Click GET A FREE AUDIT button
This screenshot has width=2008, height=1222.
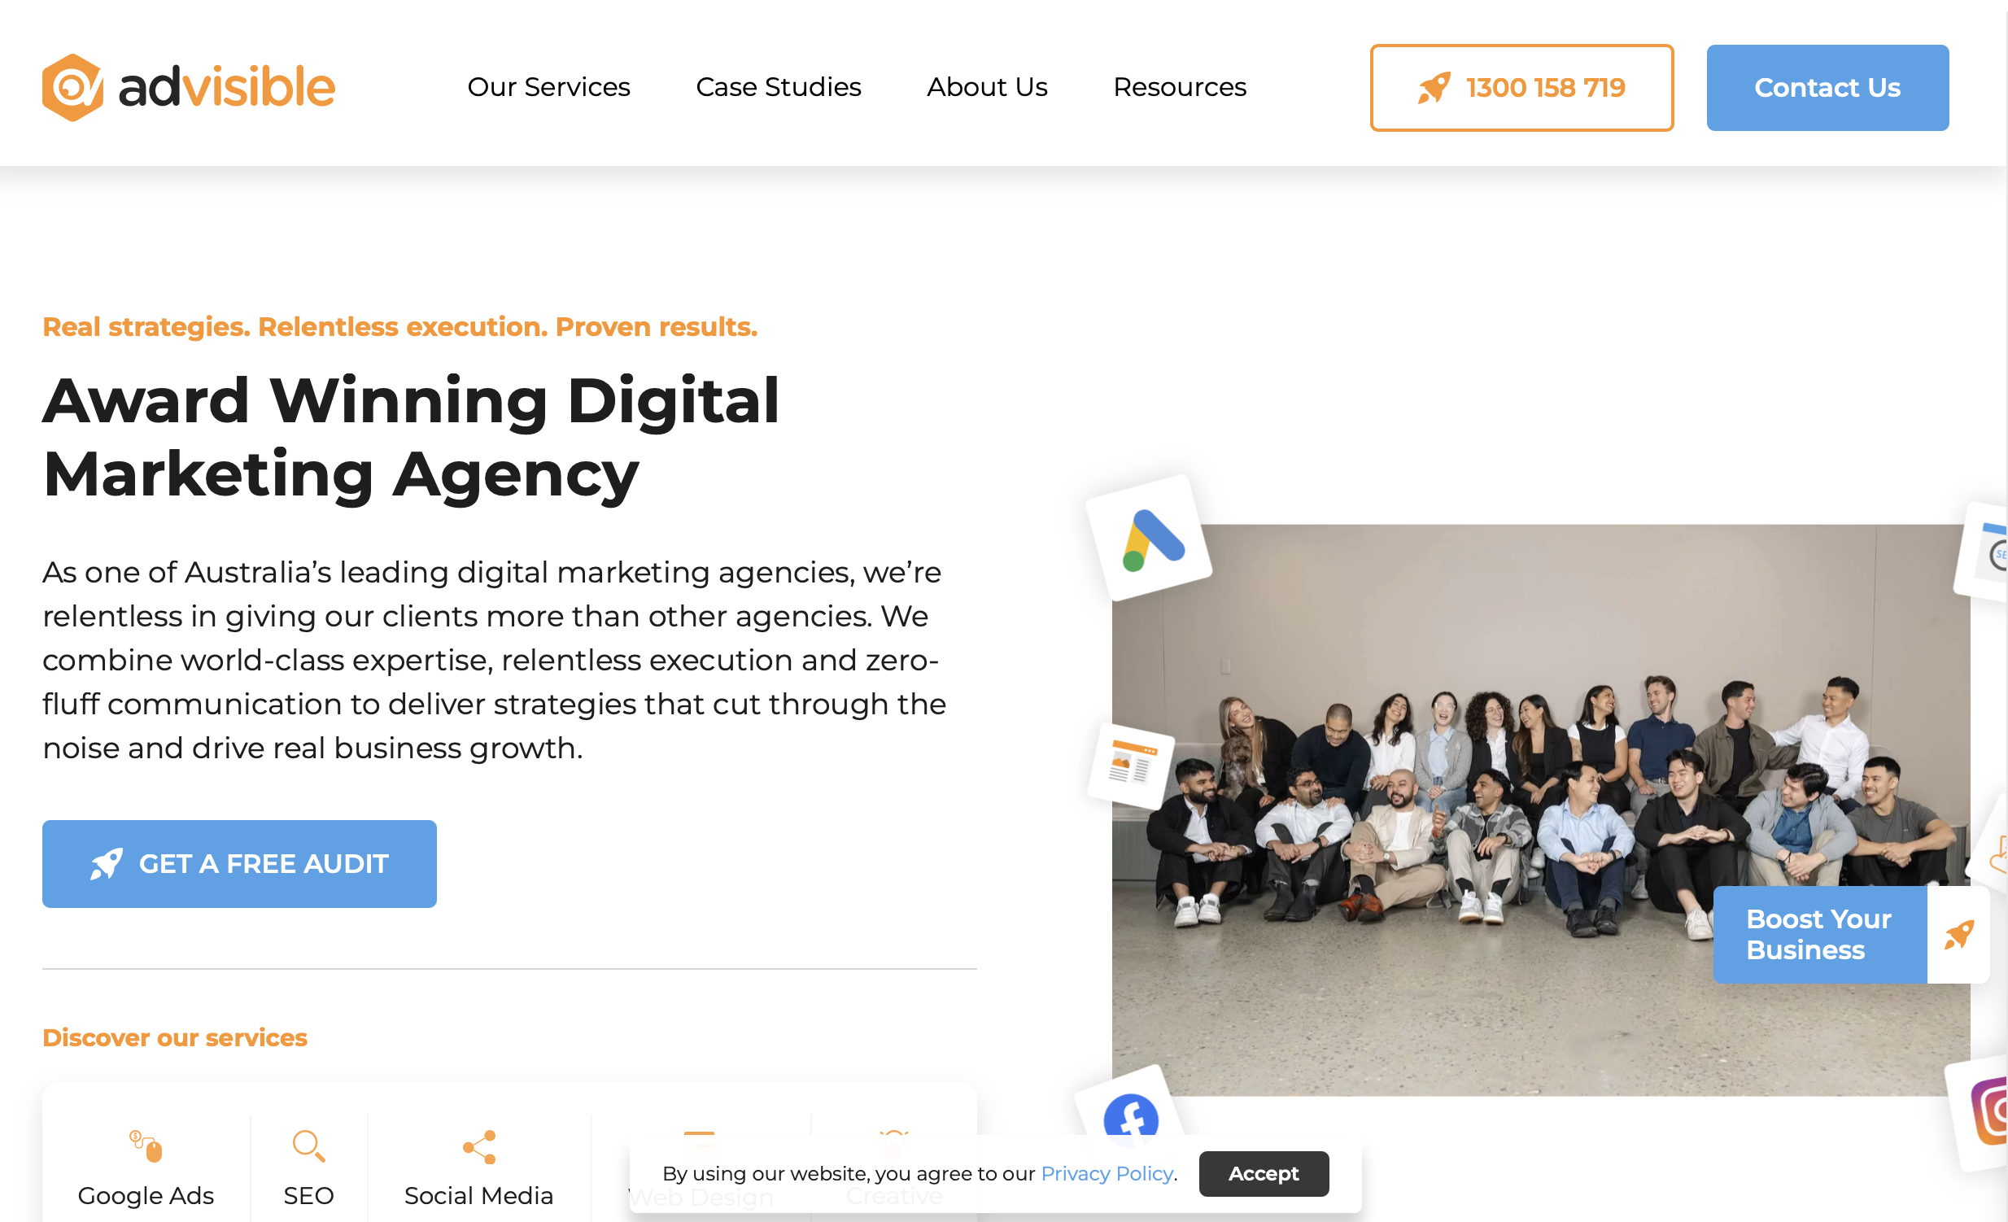239,863
